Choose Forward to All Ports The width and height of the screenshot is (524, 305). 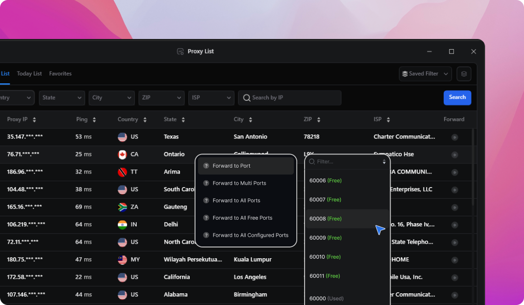[246, 201]
